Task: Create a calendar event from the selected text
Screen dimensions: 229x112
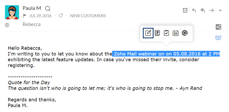Action: 176,33
